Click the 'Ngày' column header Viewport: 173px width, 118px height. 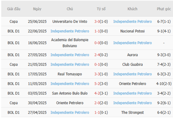[37, 9]
